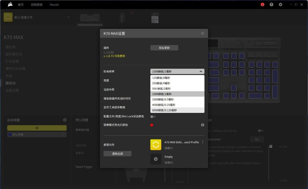Viewport: 308px width, 189px height.
Task: Open the options menu for 默认预置 preset
Action: tap(63, 135)
